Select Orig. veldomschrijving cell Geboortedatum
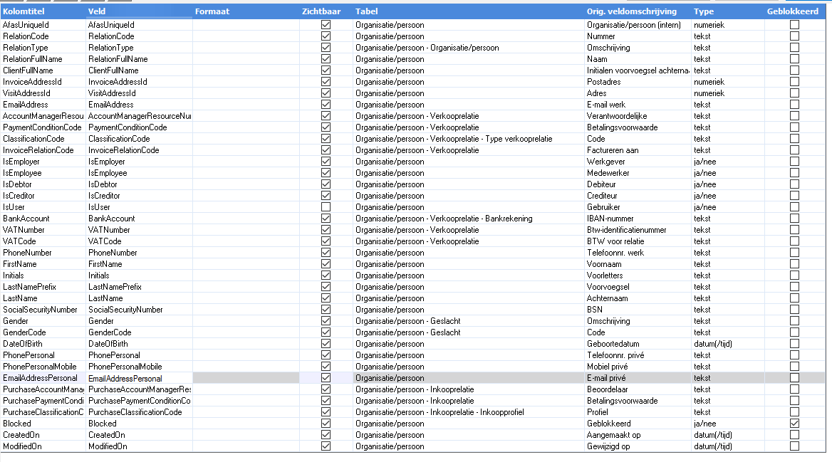 638,344
